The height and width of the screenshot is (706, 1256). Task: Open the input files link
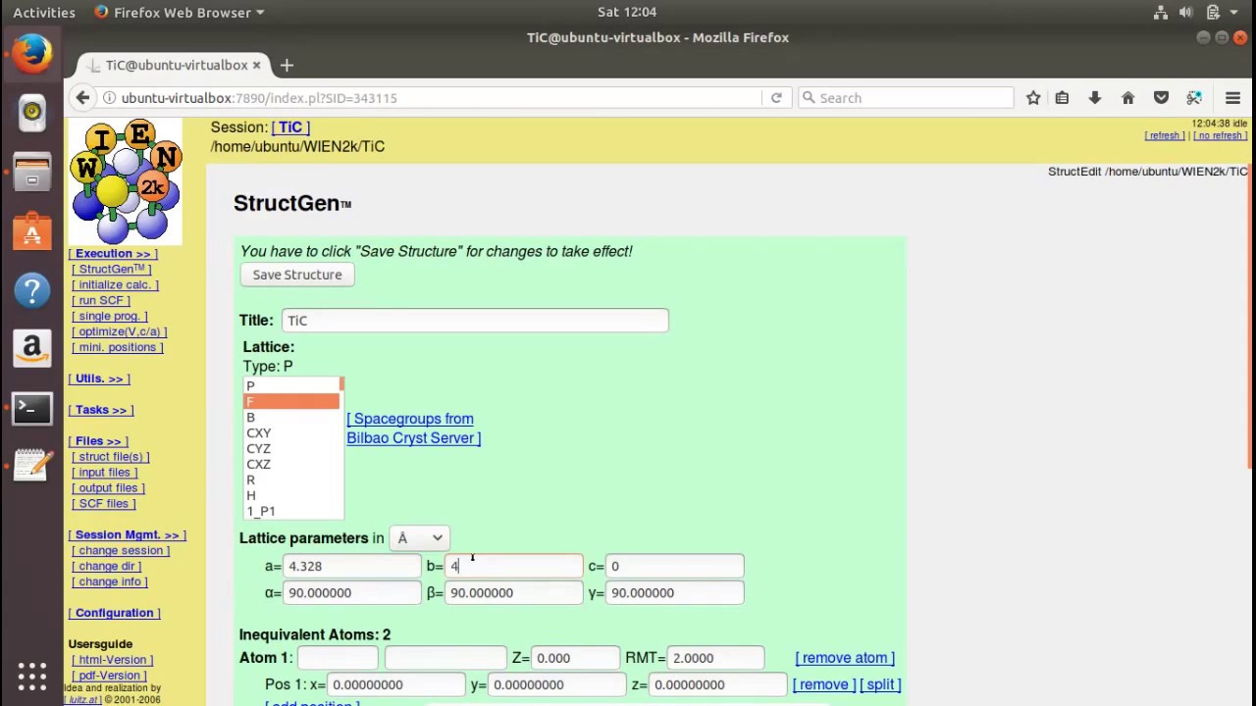pyautogui.click(x=105, y=473)
